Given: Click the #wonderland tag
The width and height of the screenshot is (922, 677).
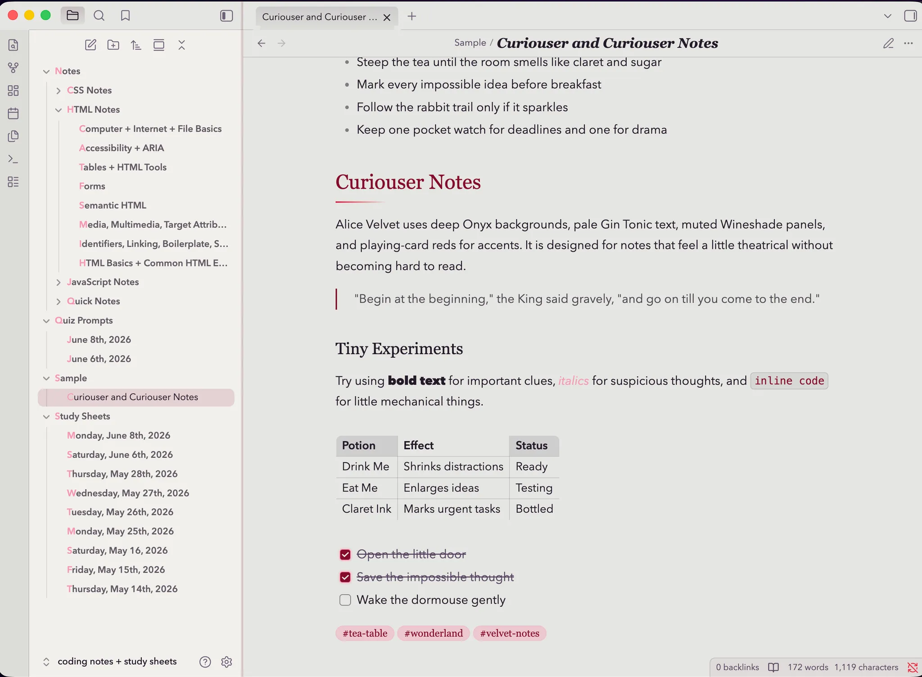Looking at the screenshot, I should click(x=434, y=633).
